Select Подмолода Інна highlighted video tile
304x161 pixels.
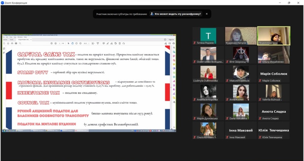point(274,36)
